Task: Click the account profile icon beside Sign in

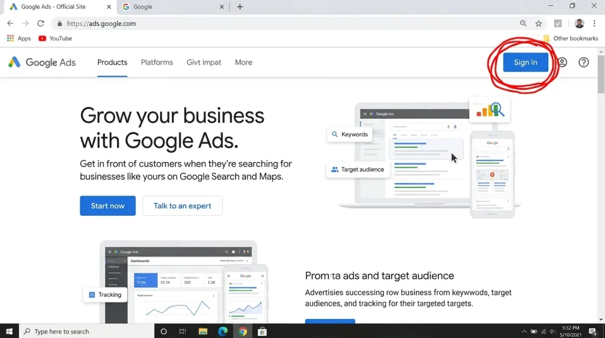Action: 562,62
